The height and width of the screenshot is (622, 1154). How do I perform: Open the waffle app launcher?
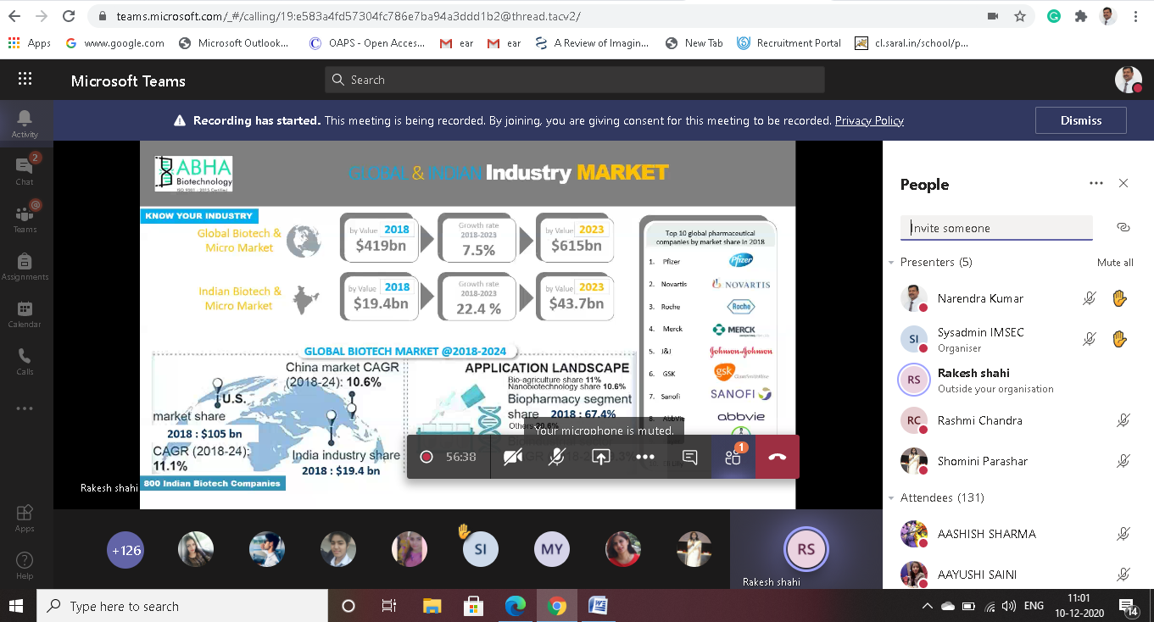point(25,81)
